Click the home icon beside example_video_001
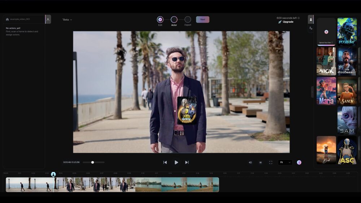Image resolution: width=361 pixels, height=203 pixels. click(x=7, y=19)
